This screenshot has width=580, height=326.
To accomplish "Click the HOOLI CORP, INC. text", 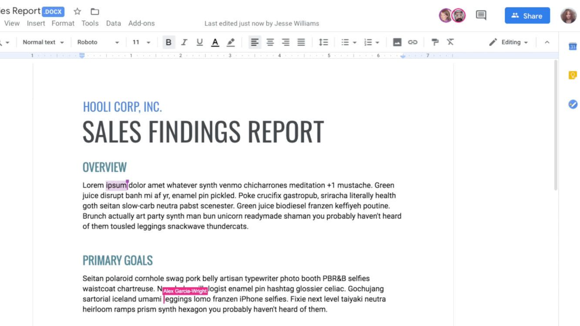I will (x=122, y=106).
